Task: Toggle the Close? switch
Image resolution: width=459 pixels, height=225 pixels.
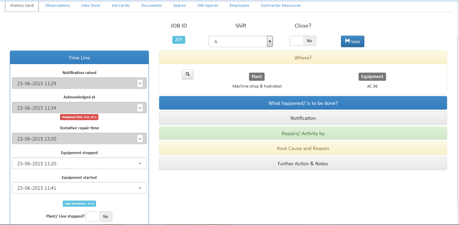Action: (x=303, y=41)
